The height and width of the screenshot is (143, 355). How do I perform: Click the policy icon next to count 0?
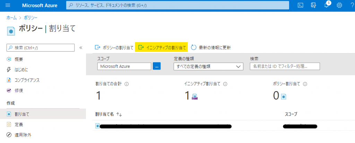point(284,97)
